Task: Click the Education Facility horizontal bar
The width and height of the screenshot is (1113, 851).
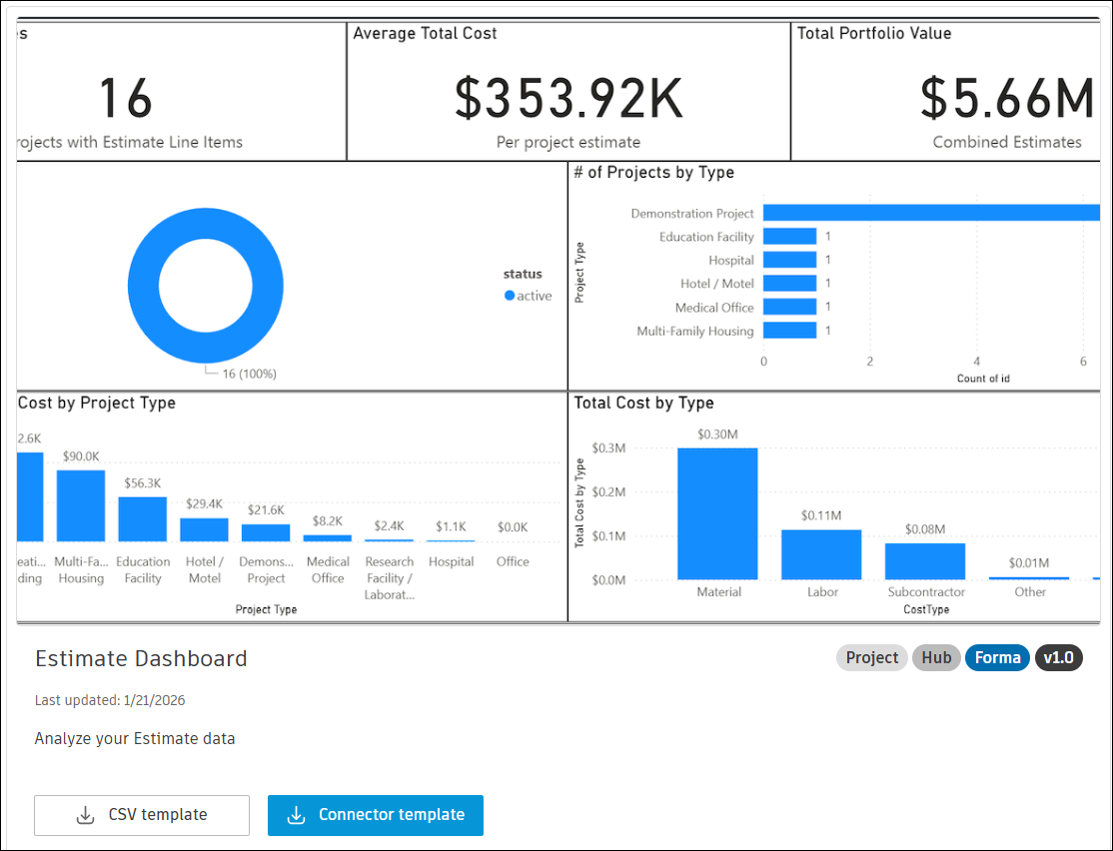Action: click(789, 237)
